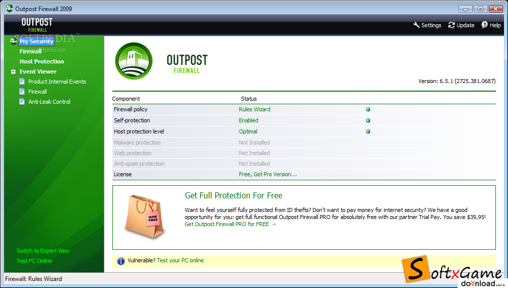This screenshot has height=288, width=508.
Task: Click the Optimal host protection level link
Action: pyautogui.click(x=248, y=131)
